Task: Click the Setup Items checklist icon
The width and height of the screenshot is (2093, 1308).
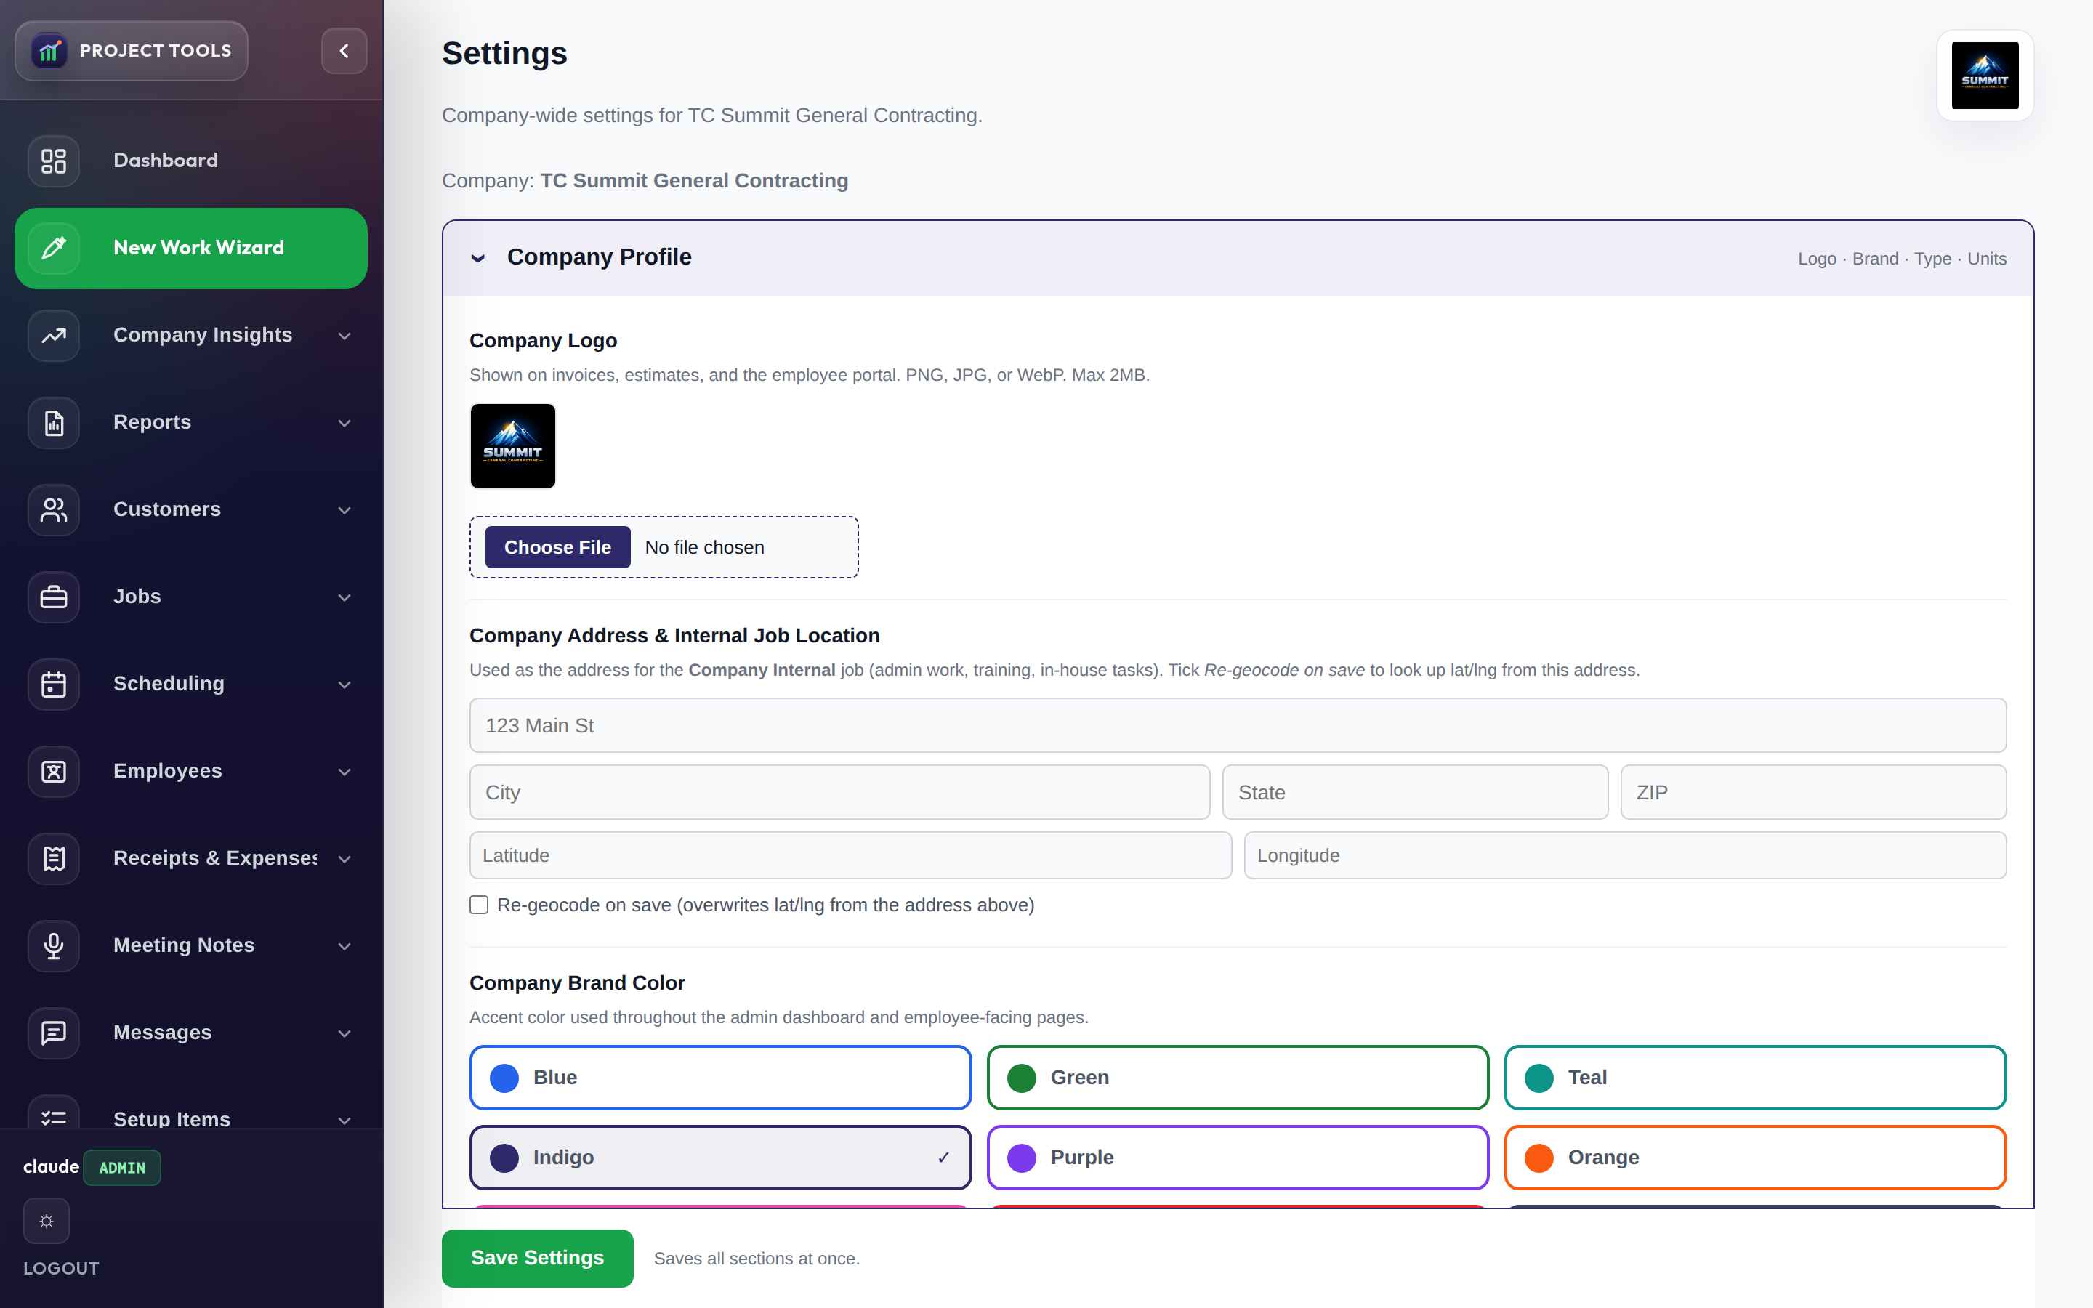Action: point(54,1113)
